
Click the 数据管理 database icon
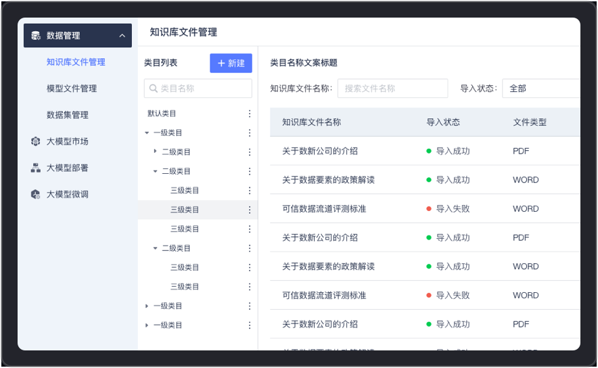pyautogui.click(x=36, y=36)
